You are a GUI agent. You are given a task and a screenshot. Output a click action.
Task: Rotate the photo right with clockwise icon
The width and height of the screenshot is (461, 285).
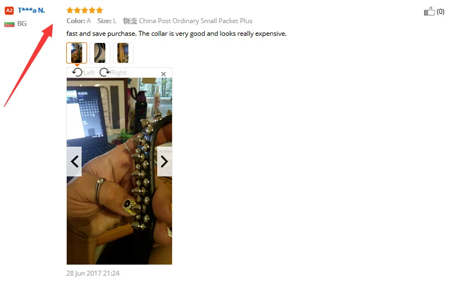104,72
